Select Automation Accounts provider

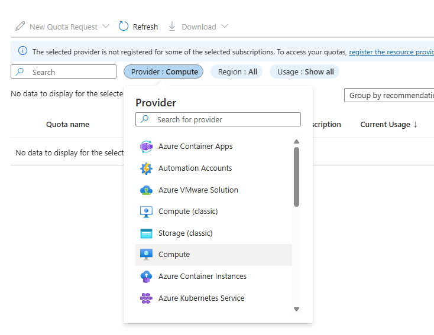[x=213, y=168]
